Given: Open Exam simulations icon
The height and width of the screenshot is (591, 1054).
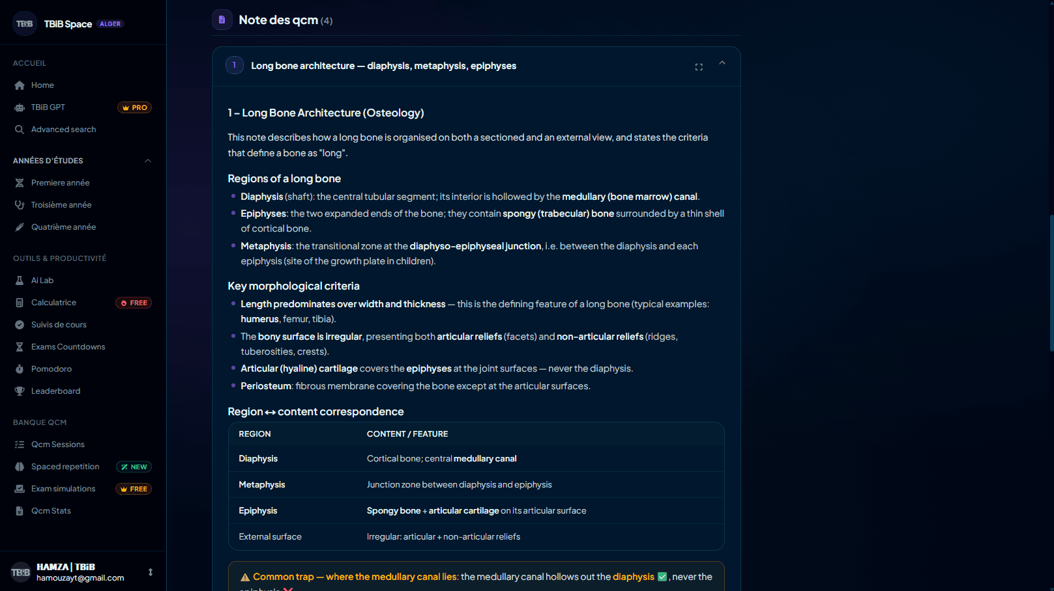Looking at the screenshot, I should coord(20,489).
